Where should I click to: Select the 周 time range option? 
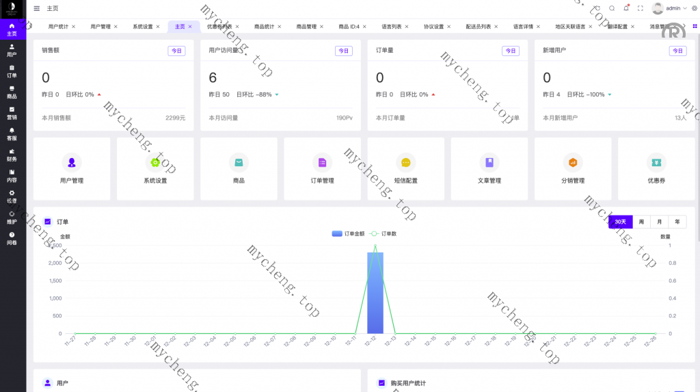641,222
